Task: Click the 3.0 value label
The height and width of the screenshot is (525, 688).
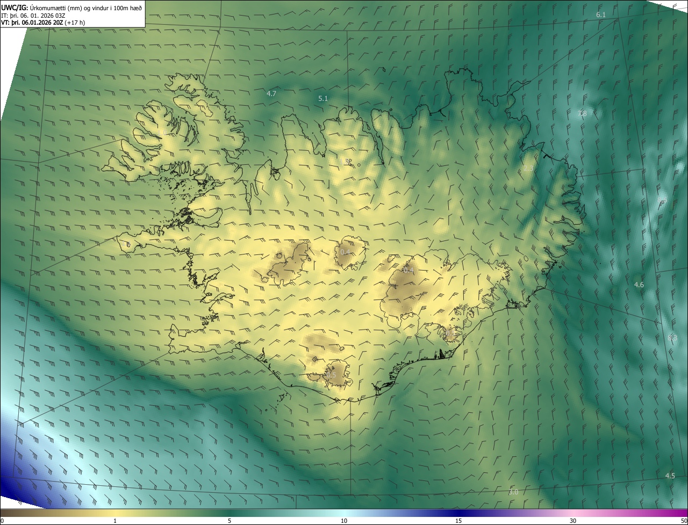Action: click(513, 492)
